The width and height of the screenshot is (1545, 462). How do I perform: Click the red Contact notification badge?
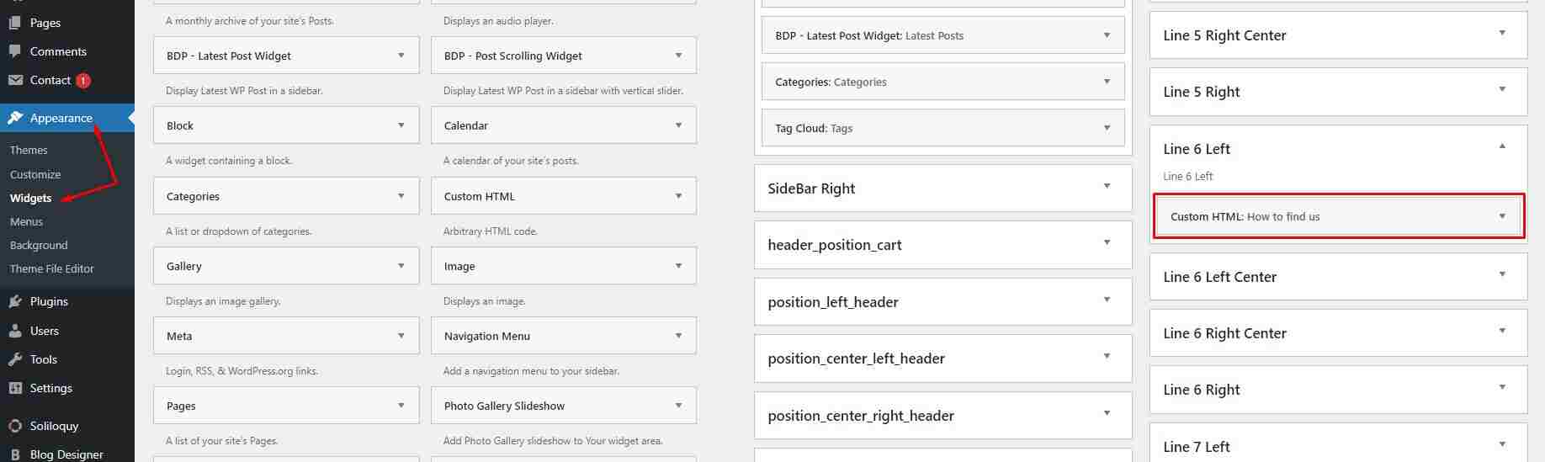click(x=82, y=81)
